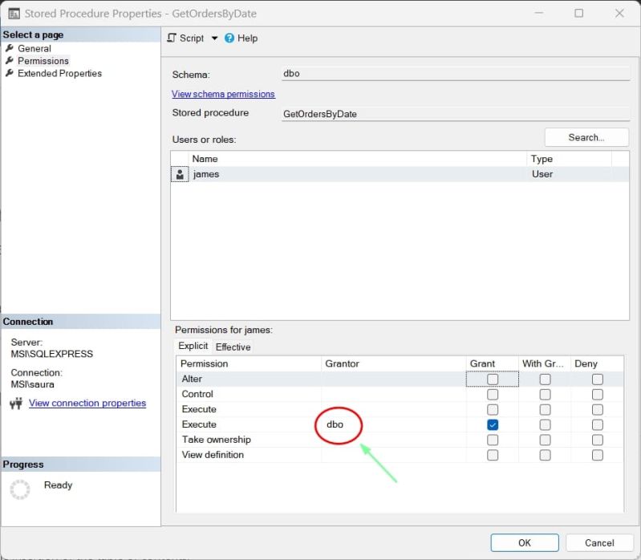Select the Take ownership permission label
641x560 pixels.
point(217,440)
